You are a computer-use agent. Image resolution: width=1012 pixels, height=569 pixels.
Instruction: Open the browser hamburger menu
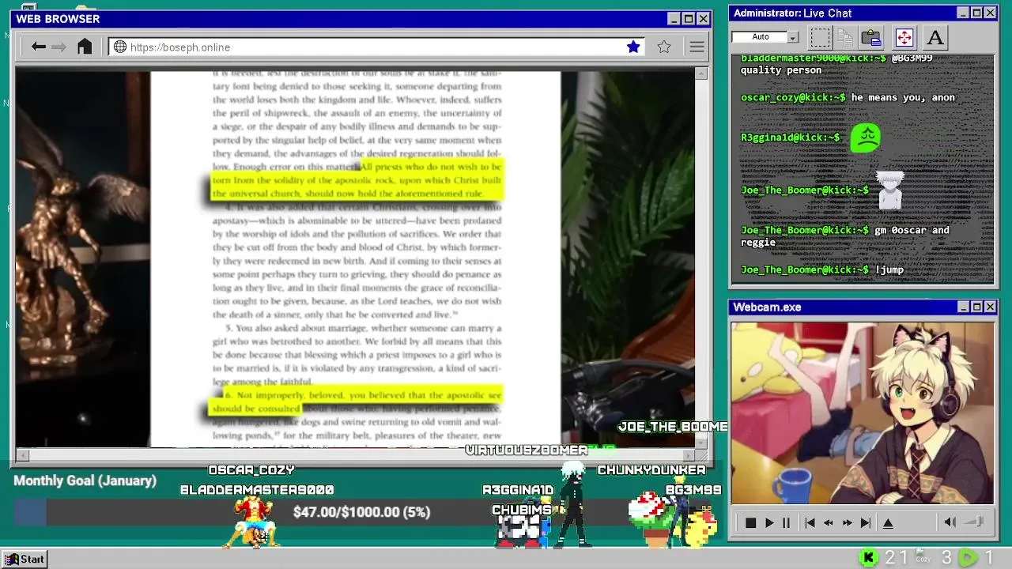pyautogui.click(x=697, y=47)
